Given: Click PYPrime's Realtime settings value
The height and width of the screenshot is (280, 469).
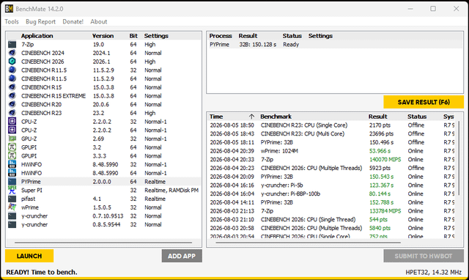Looking at the screenshot, I should [155, 182].
